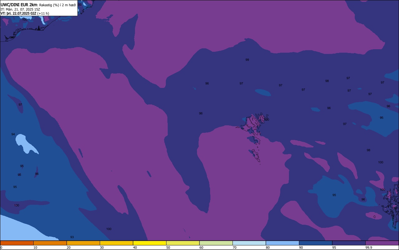Click the purple above-99.9 legend swatch

[x=382, y=243]
